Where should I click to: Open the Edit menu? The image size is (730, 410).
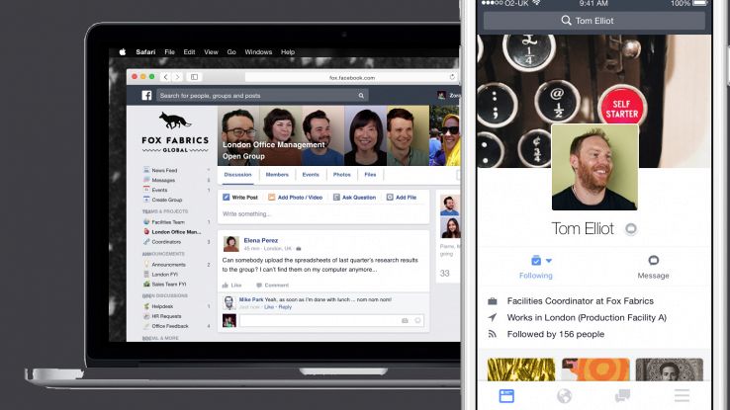tap(189, 52)
